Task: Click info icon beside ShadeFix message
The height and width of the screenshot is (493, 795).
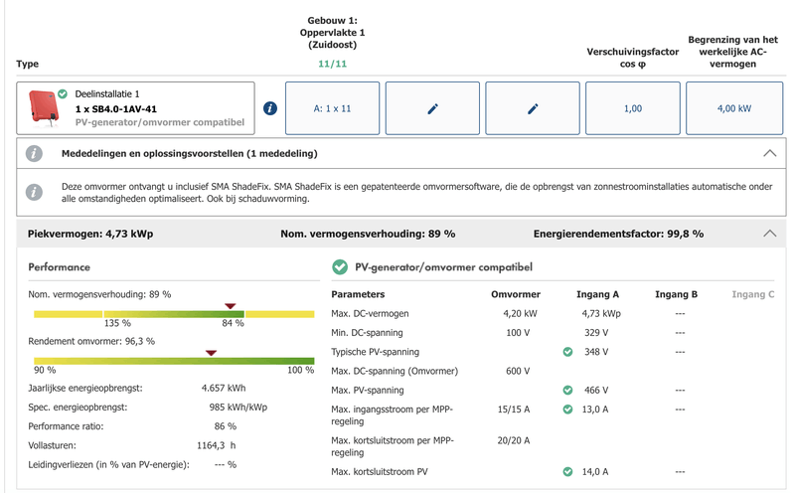Action: click(35, 192)
